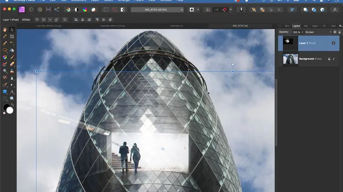Open layer blend options gear icon
Viewport: 343px width, 192px height.
click(x=335, y=32)
